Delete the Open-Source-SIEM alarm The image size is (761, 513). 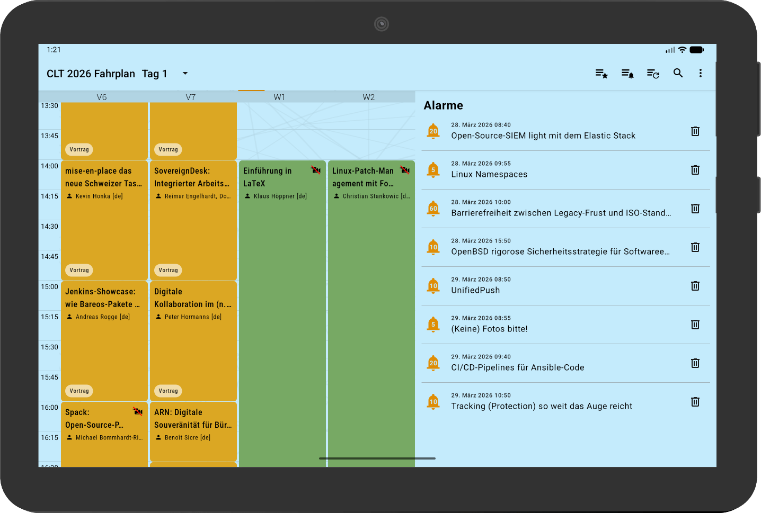pos(695,131)
